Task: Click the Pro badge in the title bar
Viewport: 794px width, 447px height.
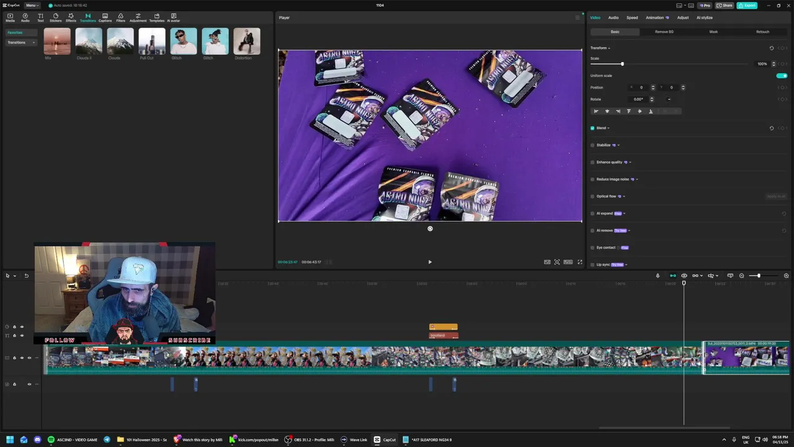Action: pyautogui.click(x=704, y=6)
